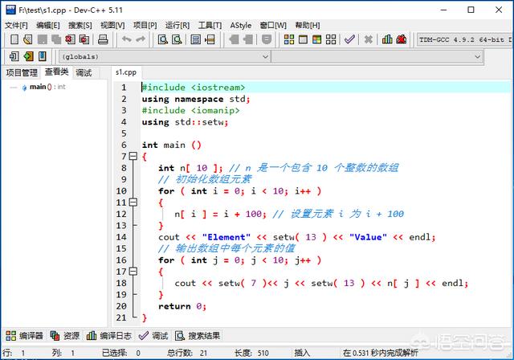The image size is (514, 360).
Task: Open the 调试 bottom tab
Action: pos(153,335)
